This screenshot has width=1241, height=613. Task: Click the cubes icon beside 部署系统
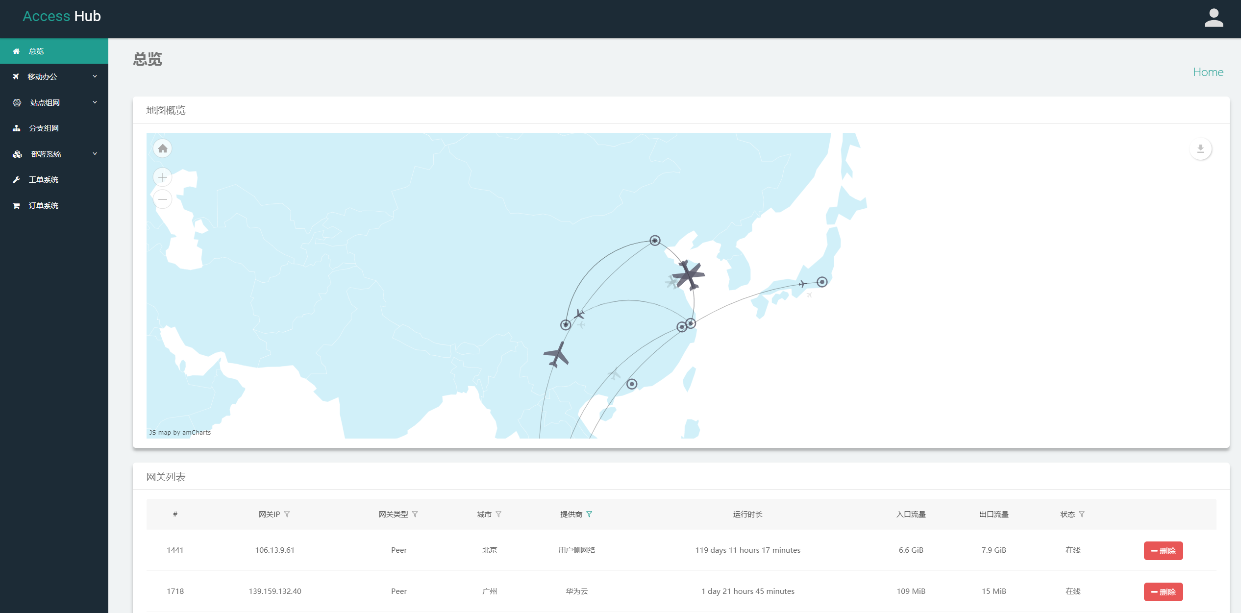pyautogui.click(x=17, y=154)
